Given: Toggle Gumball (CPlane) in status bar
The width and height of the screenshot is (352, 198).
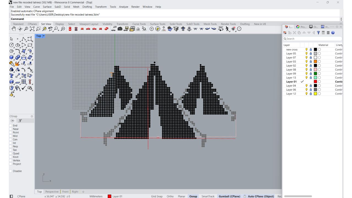Looking at the screenshot, I should coord(229,196).
